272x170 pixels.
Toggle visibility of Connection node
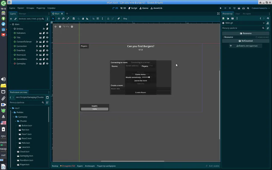tap(47, 46)
